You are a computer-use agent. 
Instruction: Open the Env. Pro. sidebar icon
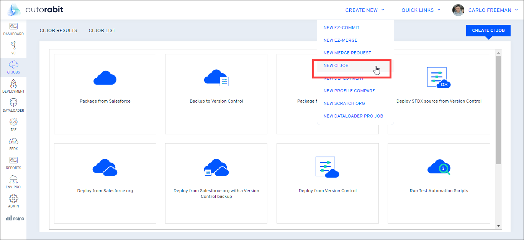[13, 182]
